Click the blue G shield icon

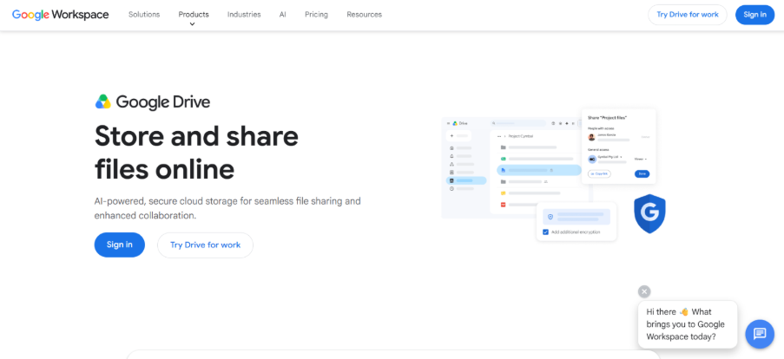(x=649, y=213)
